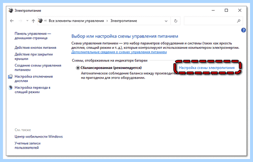
Task: Click Электропитание title bar icon
Action: click(x=11, y=10)
